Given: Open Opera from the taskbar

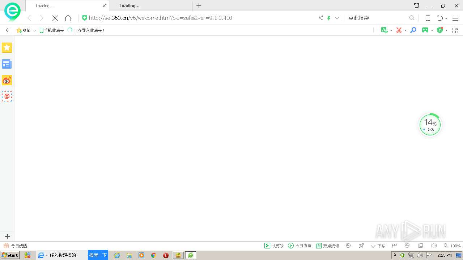Looking at the screenshot, I should tap(166, 255).
